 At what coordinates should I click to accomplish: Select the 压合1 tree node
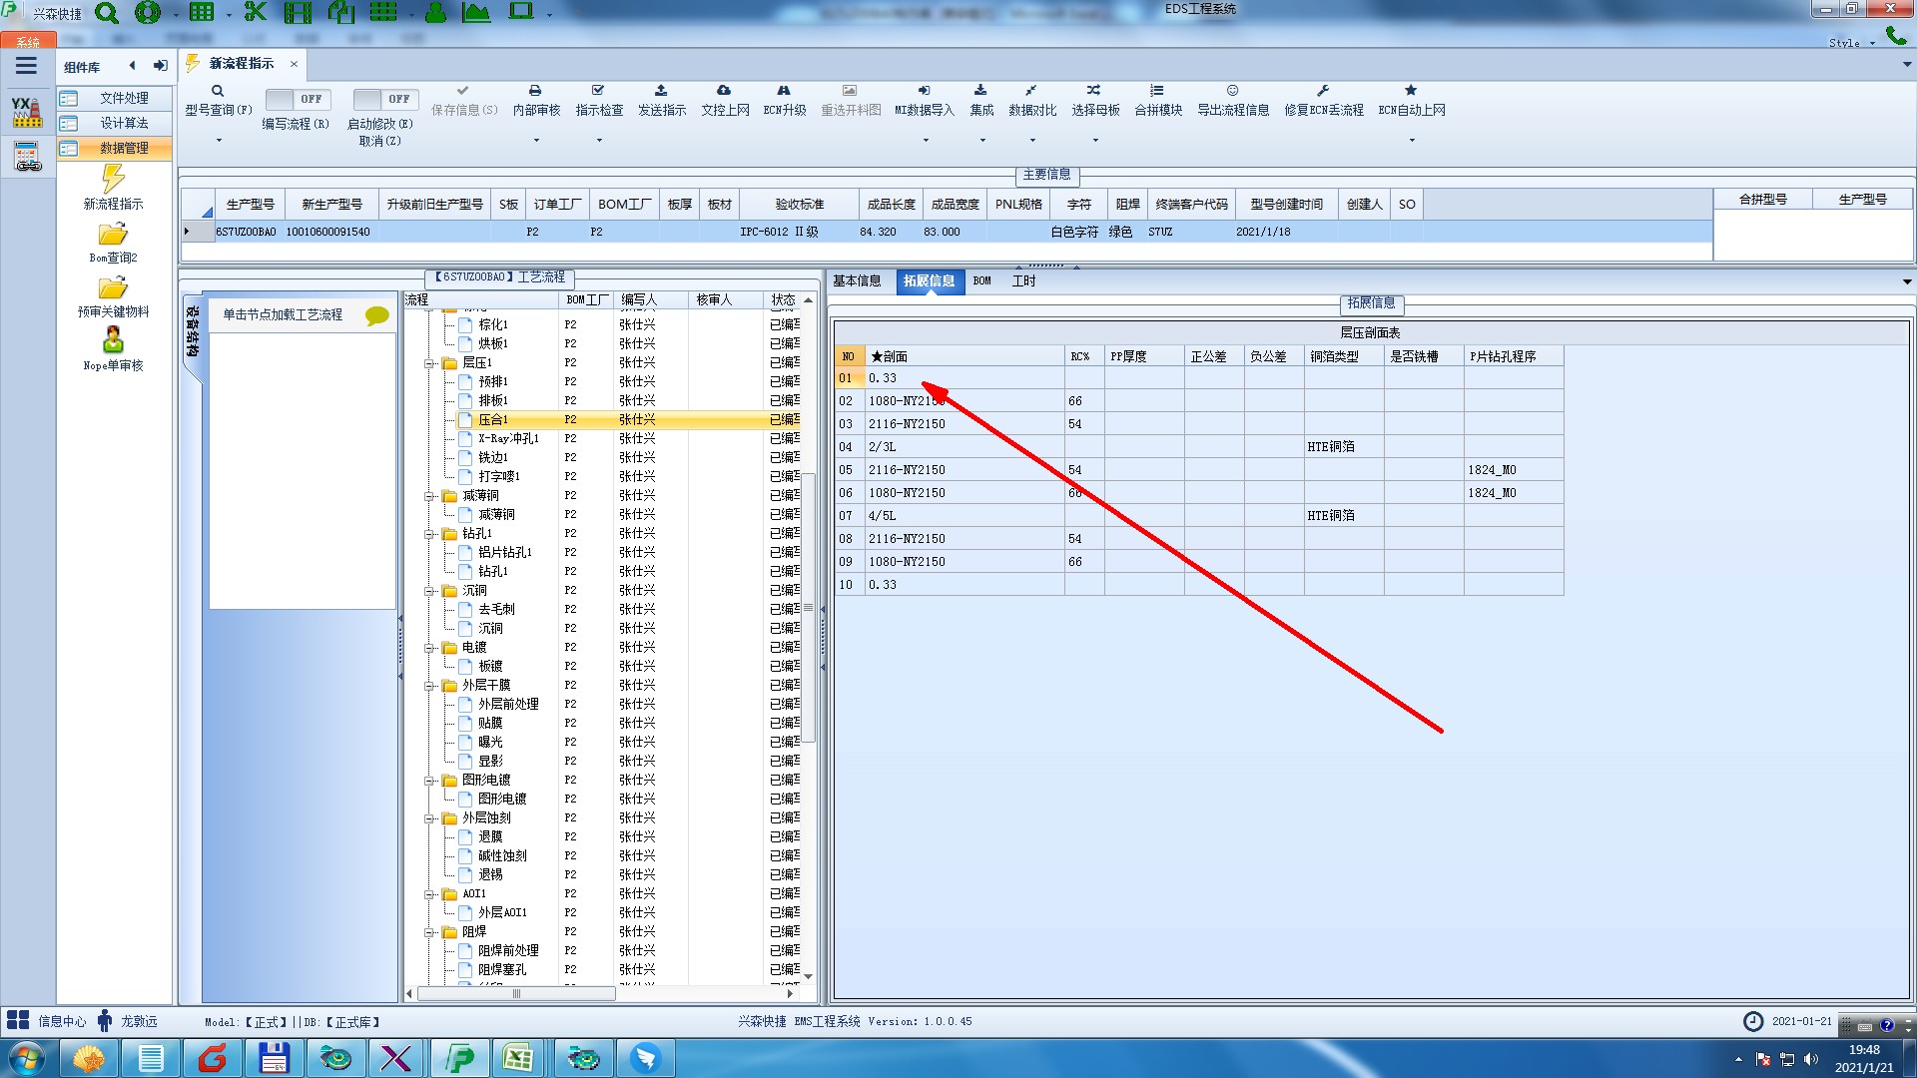493,420
